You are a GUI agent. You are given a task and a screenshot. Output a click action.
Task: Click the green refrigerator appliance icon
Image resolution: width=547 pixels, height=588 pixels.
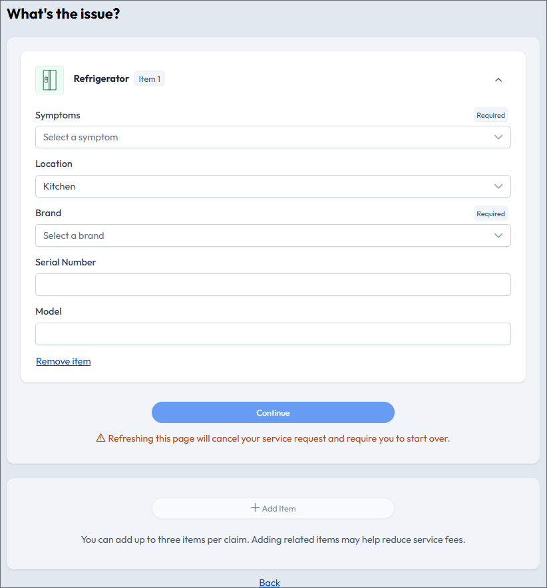pos(49,80)
